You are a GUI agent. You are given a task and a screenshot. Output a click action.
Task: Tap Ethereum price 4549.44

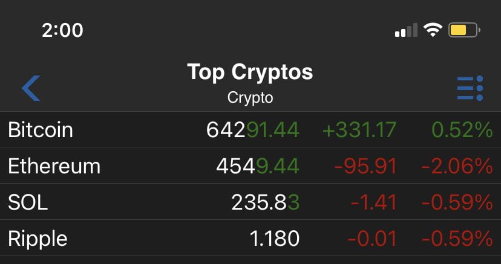click(x=257, y=166)
